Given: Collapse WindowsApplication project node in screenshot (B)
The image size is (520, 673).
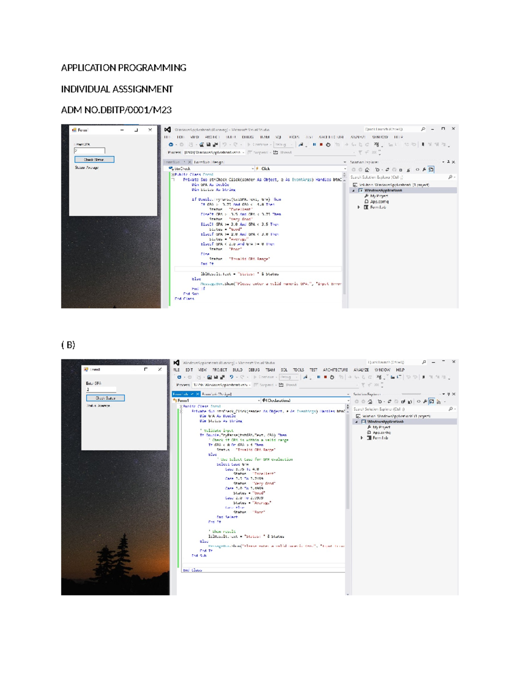Looking at the screenshot, I should point(357,422).
